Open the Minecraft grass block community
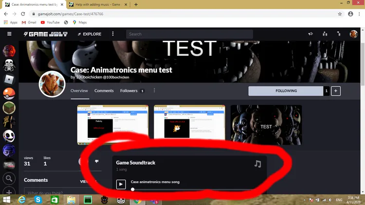 point(9,108)
